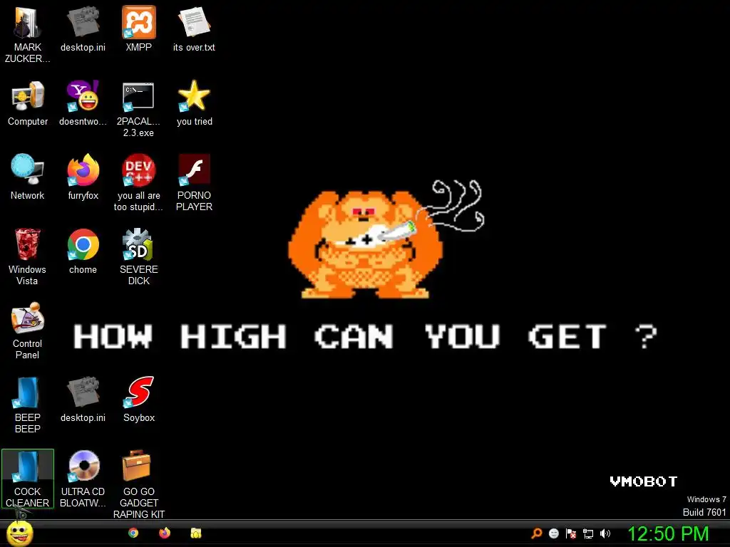Open the file explorer taskbar icon
This screenshot has height=547, width=730.
(x=196, y=533)
